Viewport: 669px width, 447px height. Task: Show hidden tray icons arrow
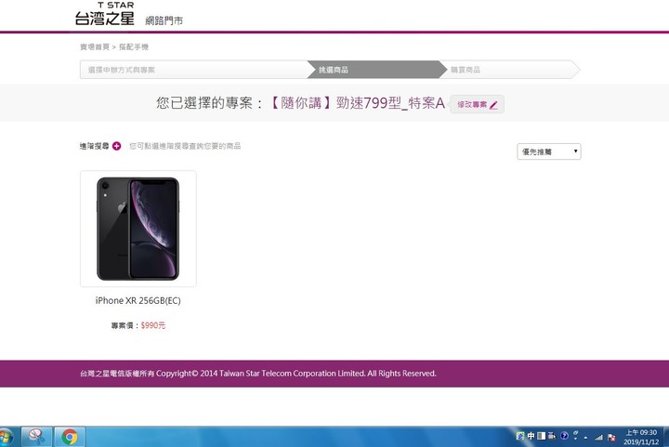(585, 438)
